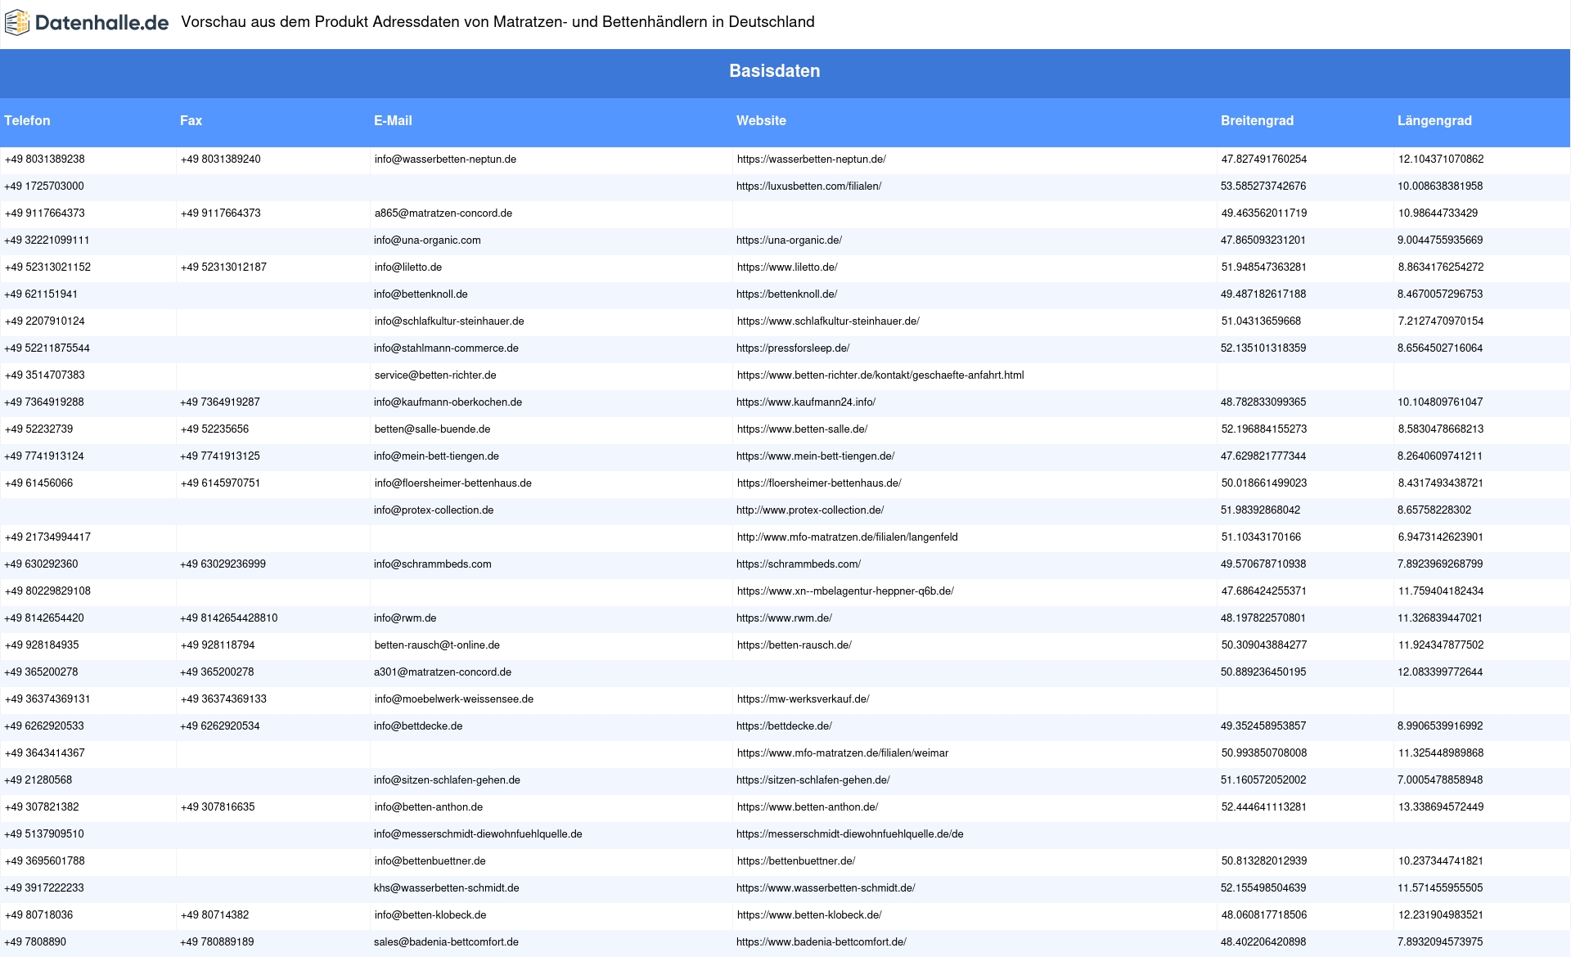Select email info@stahlmann-commerce.de
Screen dimensions: 1571x957
pyautogui.click(x=446, y=348)
